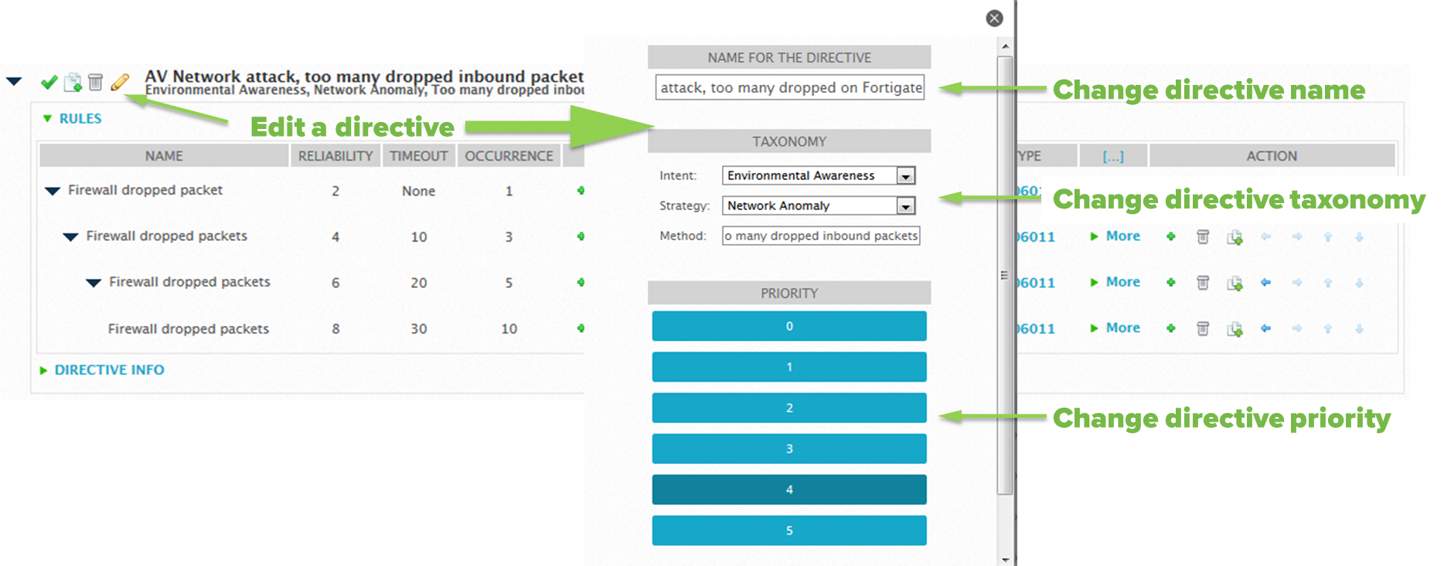Open the 06011 link in the reliability 4 row
Image resolution: width=1444 pixels, height=566 pixels.
pos(1036,237)
